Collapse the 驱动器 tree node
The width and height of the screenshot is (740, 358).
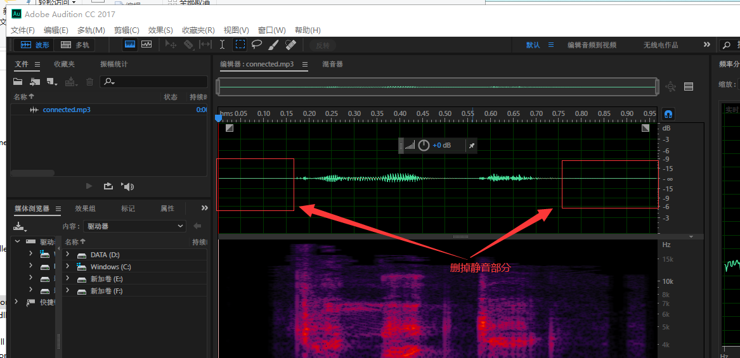tap(18, 241)
